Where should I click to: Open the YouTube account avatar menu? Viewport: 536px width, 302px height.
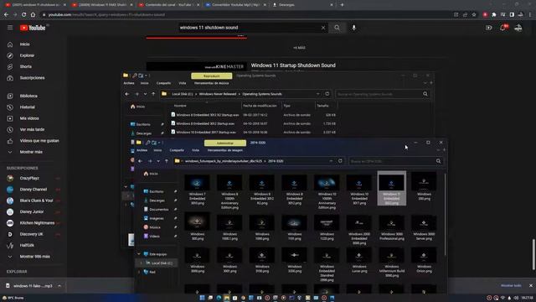[x=518, y=28]
